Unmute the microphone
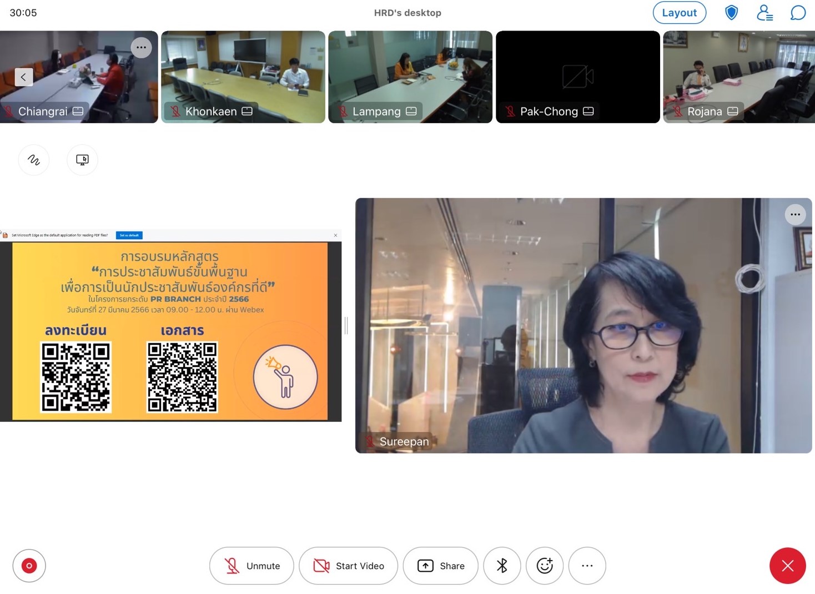815x594 pixels. point(251,566)
